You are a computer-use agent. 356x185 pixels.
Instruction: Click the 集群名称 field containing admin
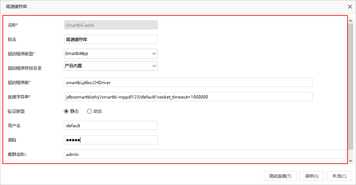point(205,154)
